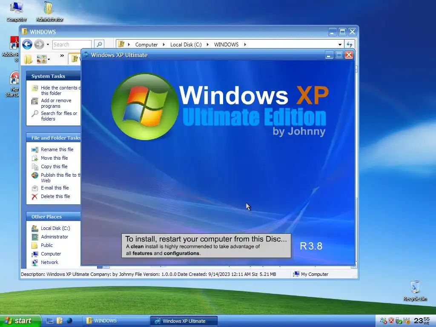Image resolution: width=436 pixels, height=327 pixels.
Task: Open the Administrator desktop folder icon
Action: coord(49,11)
